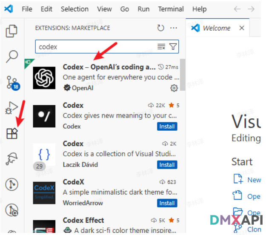Install the Codex extension by publisher Codex
This screenshot has height=235, width=272.
point(167,126)
